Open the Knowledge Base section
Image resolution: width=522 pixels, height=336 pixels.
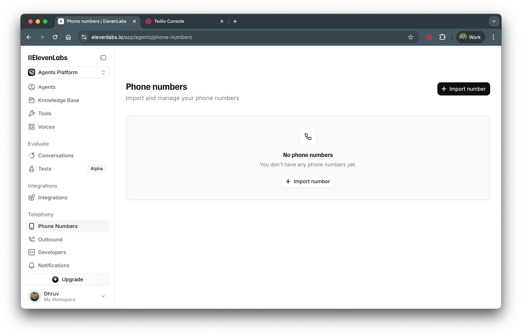tap(58, 100)
